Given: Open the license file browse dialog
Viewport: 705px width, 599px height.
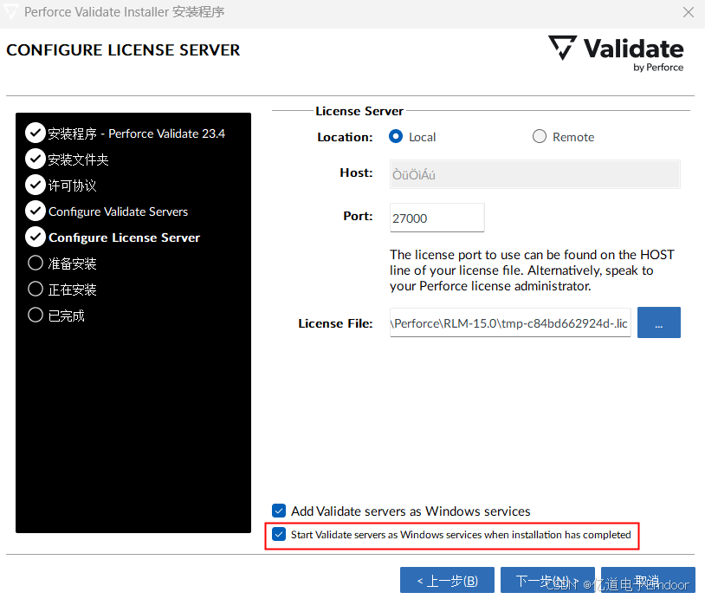Looking at the screenshot, I should coord(658,322).
